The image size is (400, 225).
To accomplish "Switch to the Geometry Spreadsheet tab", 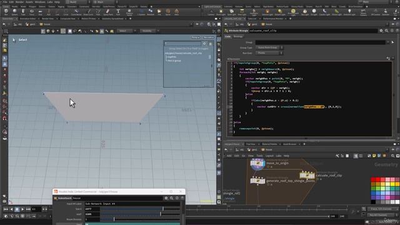I will tap(112, 19).
